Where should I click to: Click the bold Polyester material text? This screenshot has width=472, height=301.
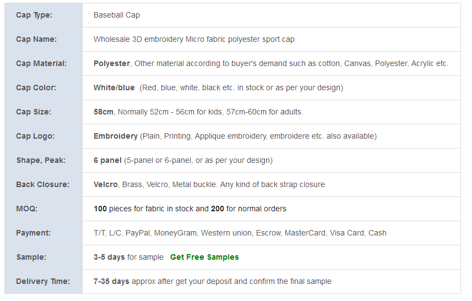[x=112, y=63]
